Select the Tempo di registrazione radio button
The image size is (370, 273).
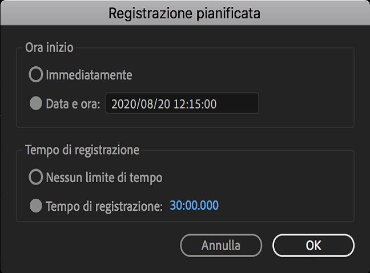point(36,206)
